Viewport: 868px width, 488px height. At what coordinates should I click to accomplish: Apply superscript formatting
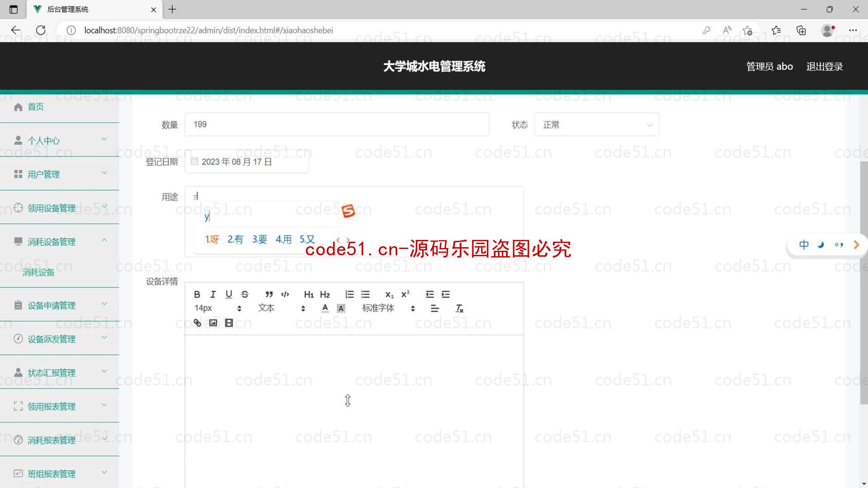pyautogui.click(x=405, y=294)
